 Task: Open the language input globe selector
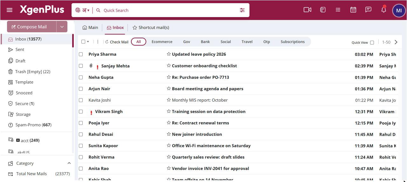78,10
